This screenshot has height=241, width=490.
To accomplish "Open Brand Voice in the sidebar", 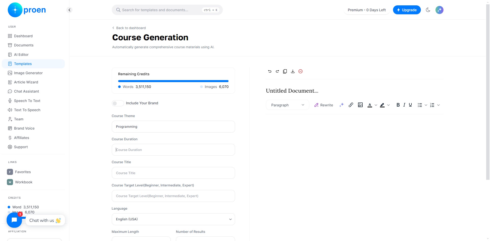I will click(33, 128).
